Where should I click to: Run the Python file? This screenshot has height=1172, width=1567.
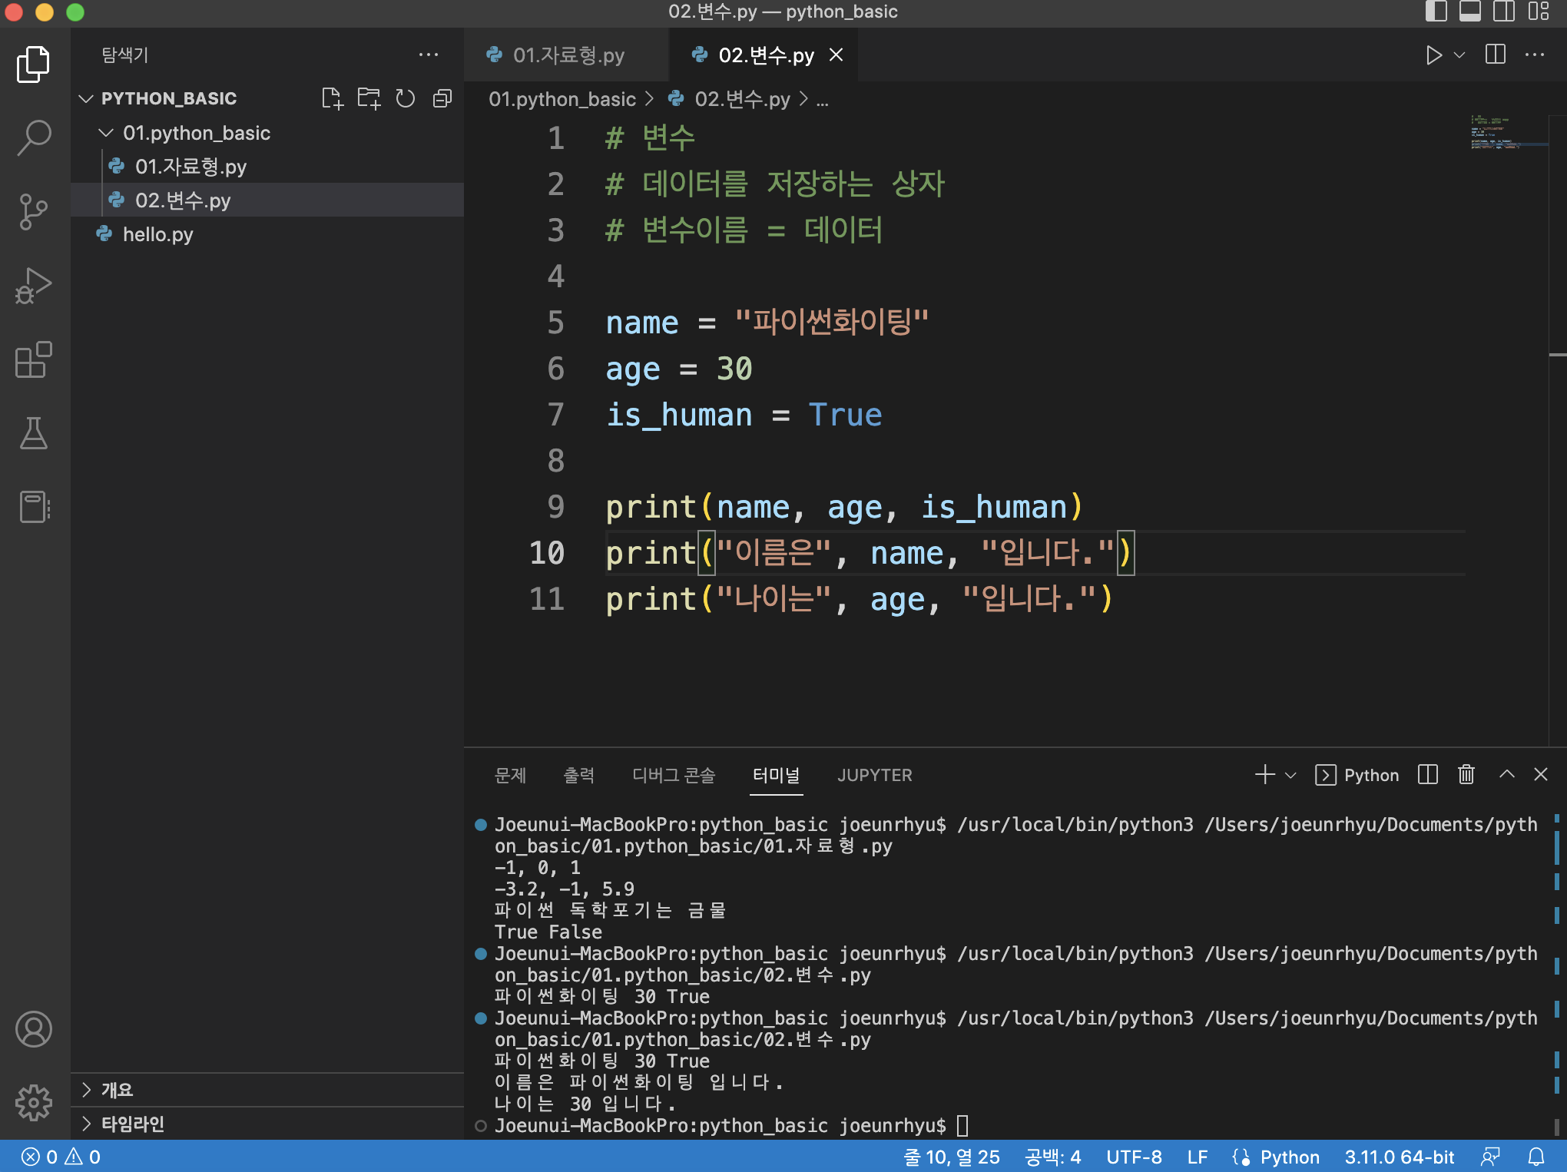click(1433, 55)
